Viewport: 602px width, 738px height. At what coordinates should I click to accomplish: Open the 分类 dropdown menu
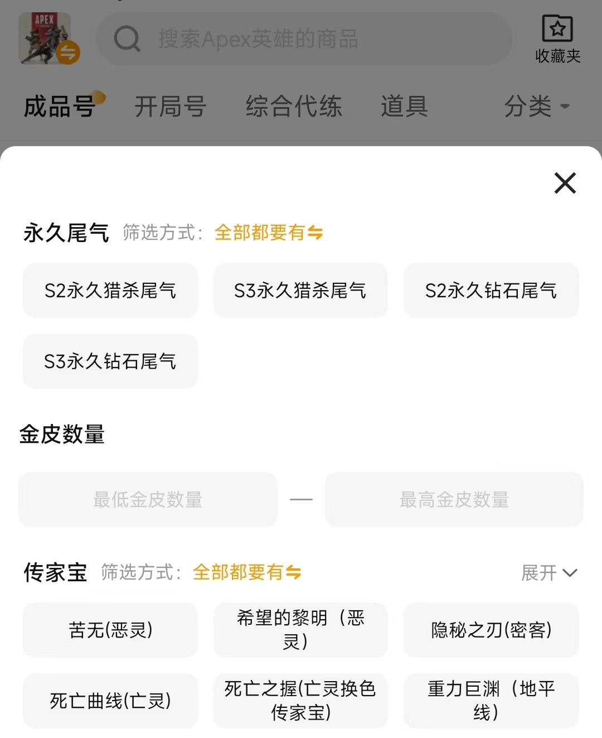(536, 106)
